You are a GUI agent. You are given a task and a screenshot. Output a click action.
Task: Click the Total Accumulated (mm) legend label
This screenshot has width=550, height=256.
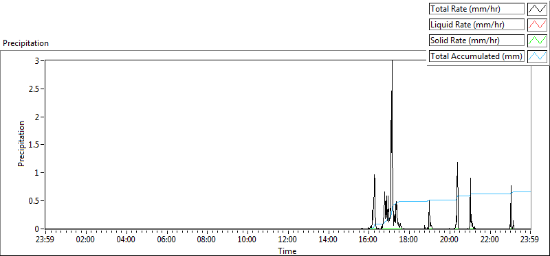[x=476, y=56]
